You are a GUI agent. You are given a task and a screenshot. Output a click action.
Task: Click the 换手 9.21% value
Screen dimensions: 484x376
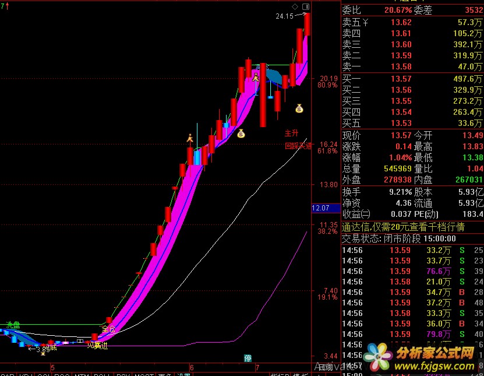[x=400, y=192]
